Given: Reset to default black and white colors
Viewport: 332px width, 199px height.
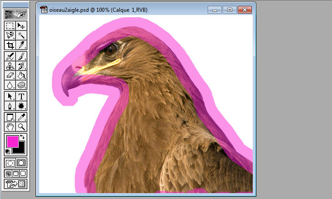Looking at the screenshot, I should coord(8,151).
